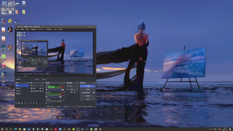
Task: Toggle the lock on the image source
Action: (x=43, y=88)
